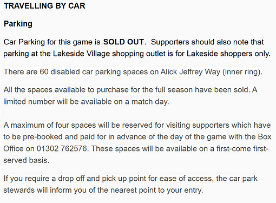Select the bold SOLD OUT text
The width and height of the screenshot is (276, 203).
(x=123, y=42)
